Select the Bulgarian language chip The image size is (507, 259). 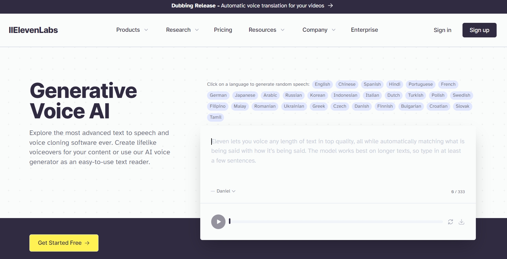411,106
